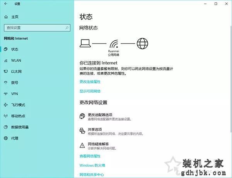
Task: Click the Ruanmei Wi-Fi icon in the diagram
Action: [114, 44]
